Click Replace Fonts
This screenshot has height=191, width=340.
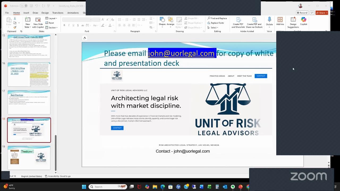215,23
